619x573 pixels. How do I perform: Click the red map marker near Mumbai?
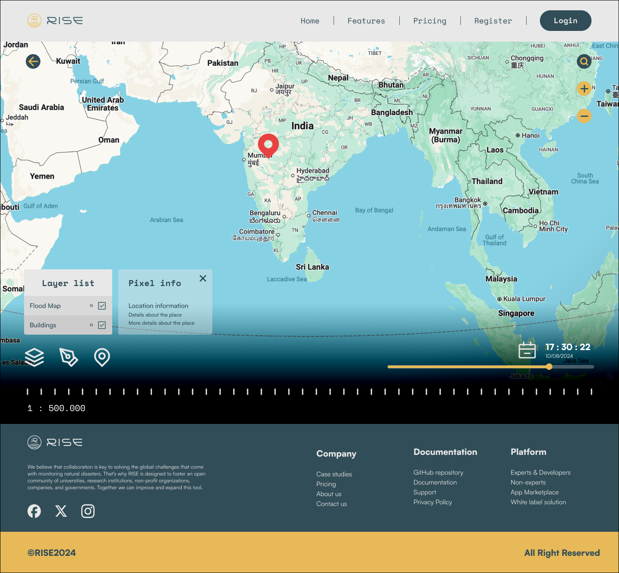point(268,144)
